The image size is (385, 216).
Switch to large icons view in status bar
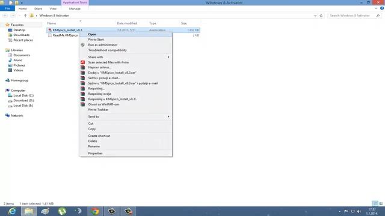pyautogui.click(x=381, y=203)
